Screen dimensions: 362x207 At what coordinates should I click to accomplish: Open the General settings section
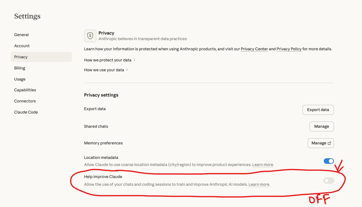point(21,35)
